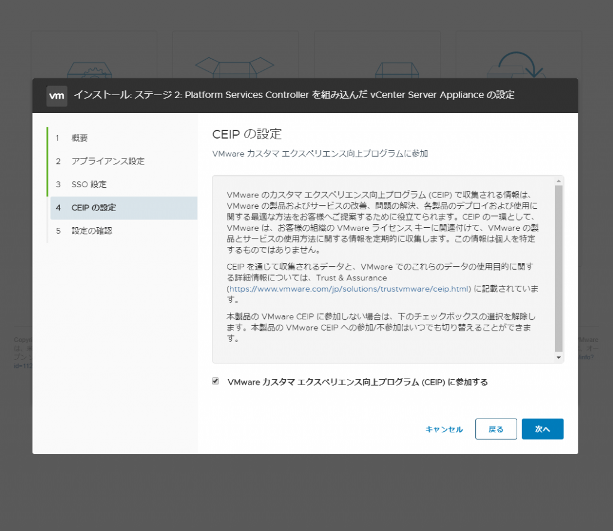This screenshot has height=531, width=613.
Task: Open the trustvmware ceip.html link
Action: (x=349, y=289)
